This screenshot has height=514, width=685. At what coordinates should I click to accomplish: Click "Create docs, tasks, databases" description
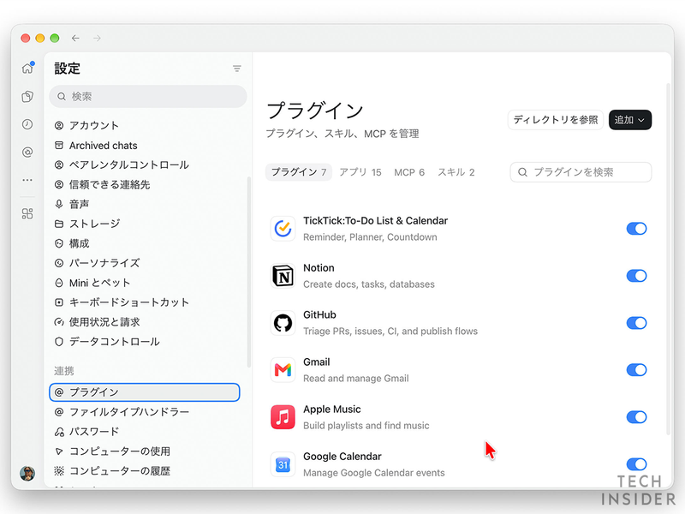pyautogui.click(x=369, y=284)
